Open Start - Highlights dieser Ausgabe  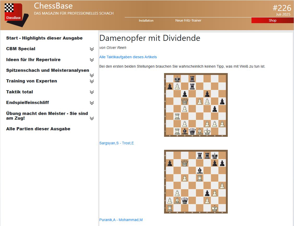click(x=44, y=38)
